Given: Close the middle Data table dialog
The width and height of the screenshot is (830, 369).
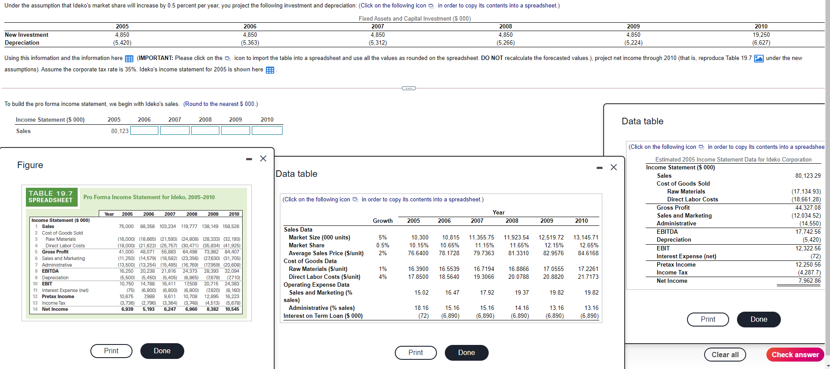Looking at the screenshot, I should pos(614,167).
